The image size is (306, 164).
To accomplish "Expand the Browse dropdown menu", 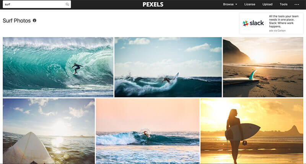I will [x=230, y=4].
